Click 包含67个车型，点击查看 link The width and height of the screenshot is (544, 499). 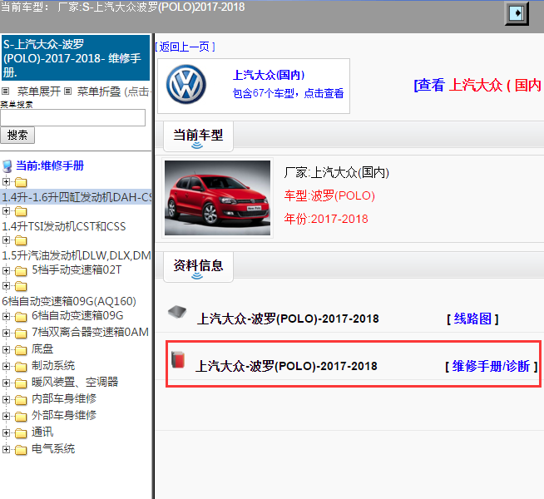tap(288, 93)
